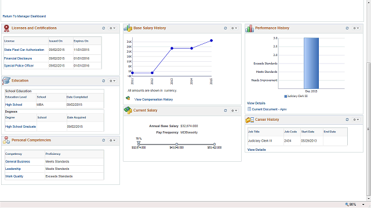Click the Dec 2015 performance bar
371x208 pixels.
[x=311, y=63]
